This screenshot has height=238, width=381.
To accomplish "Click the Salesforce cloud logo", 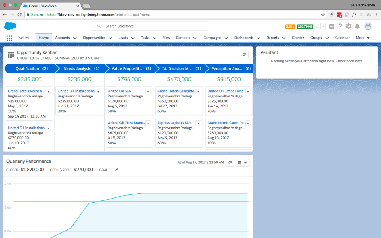I will tap(10, 26).
